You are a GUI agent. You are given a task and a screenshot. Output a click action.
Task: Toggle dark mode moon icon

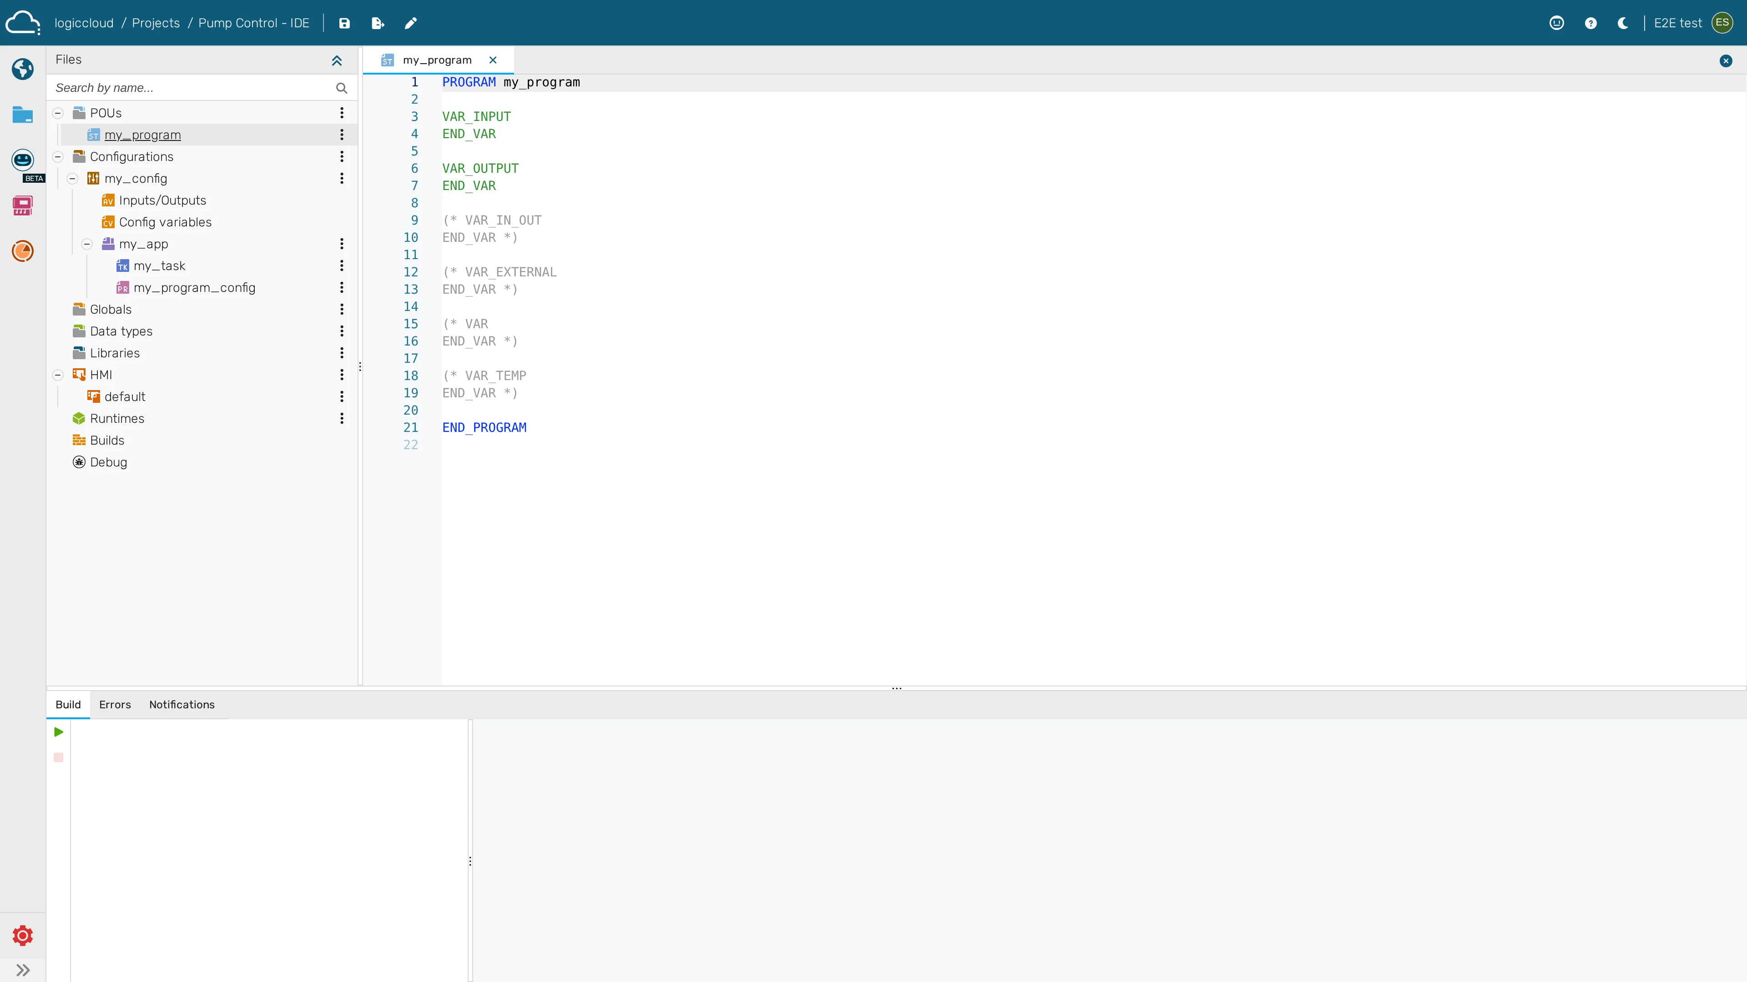[x=1623, y=23]
